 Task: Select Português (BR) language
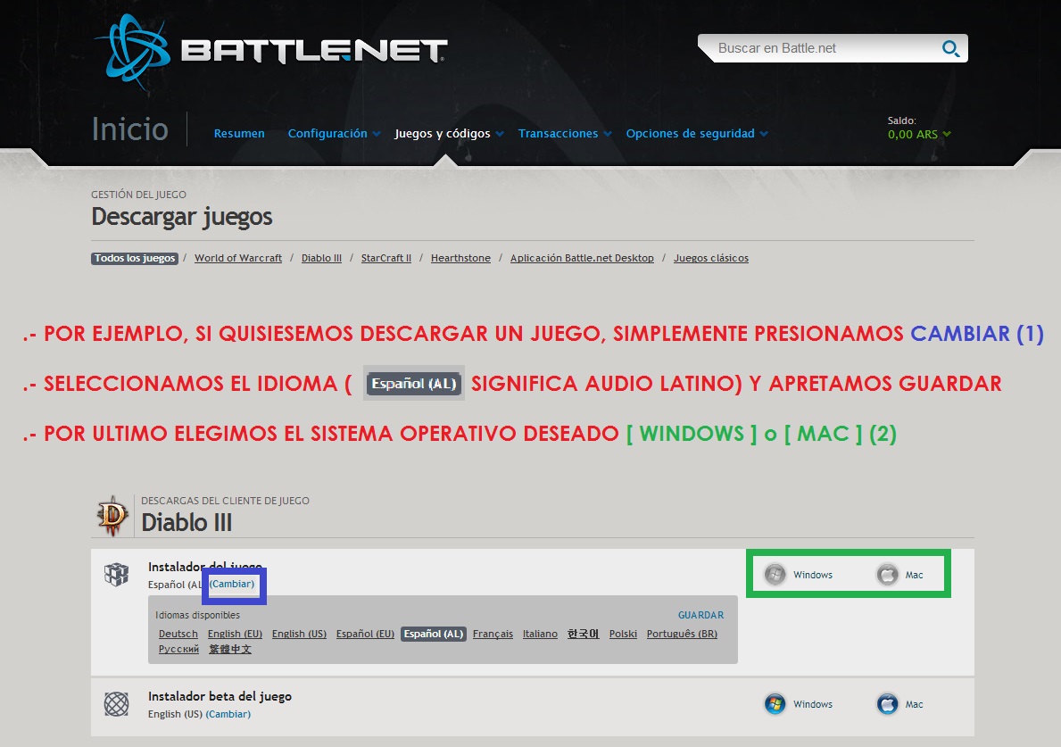[682, 634]
